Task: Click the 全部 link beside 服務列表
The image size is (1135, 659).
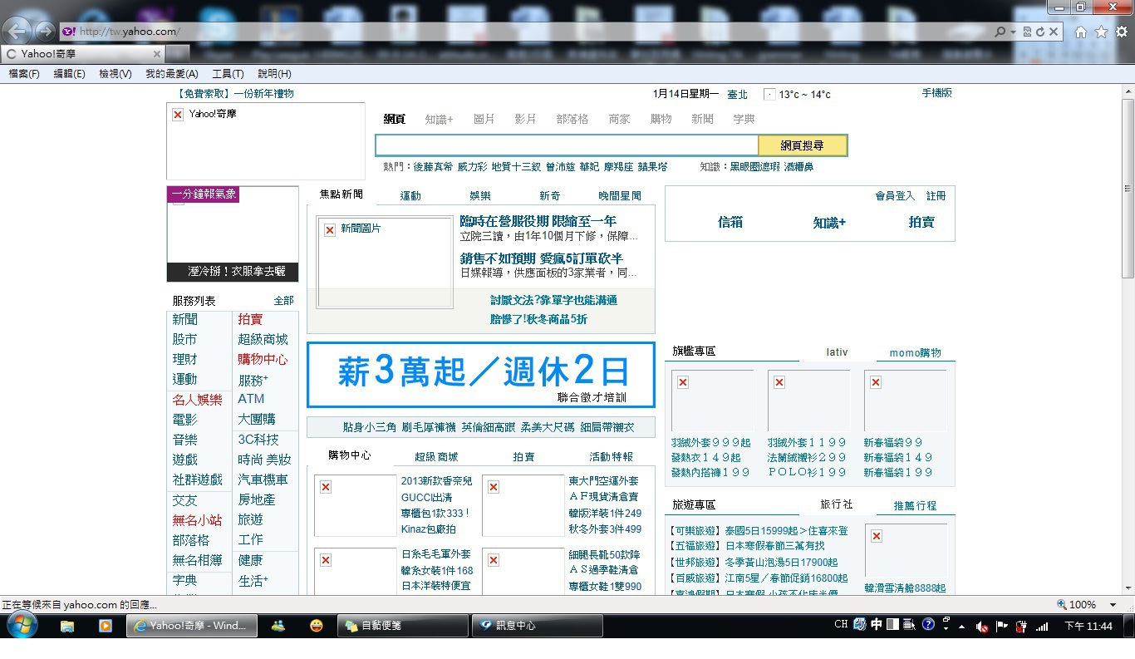Action: point(283,300)
